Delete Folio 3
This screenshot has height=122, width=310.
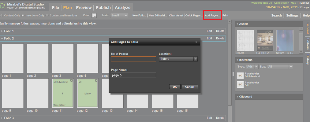[x=220, y=118]
